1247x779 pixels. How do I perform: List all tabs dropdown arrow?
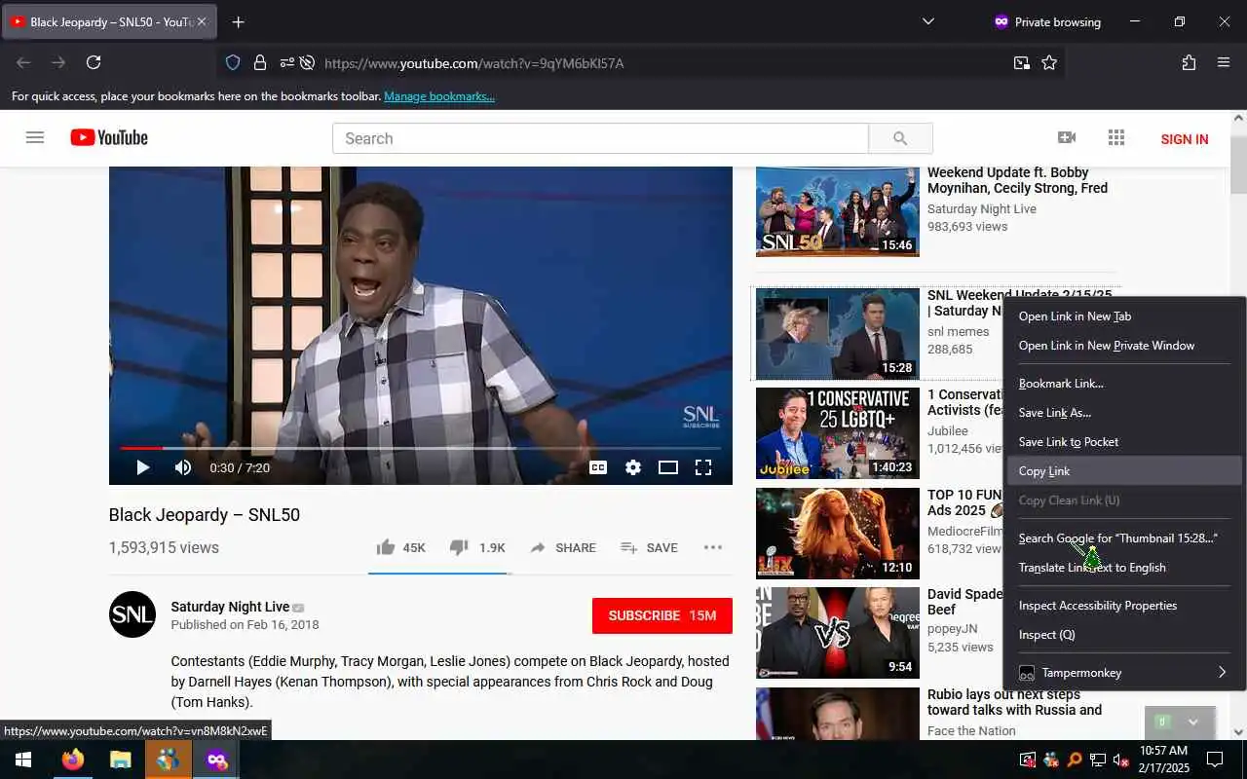click(927, 21)
